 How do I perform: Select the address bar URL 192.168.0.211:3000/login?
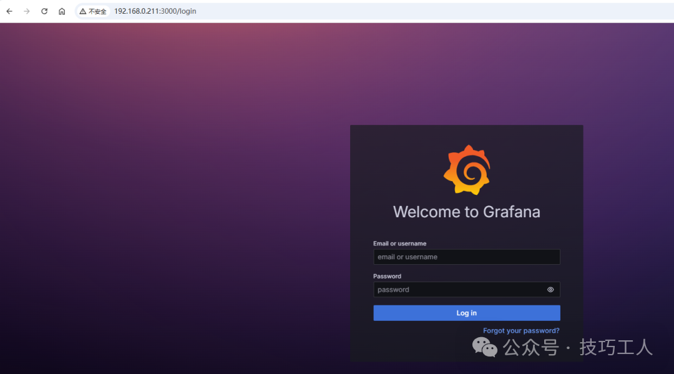click(155, 11)
